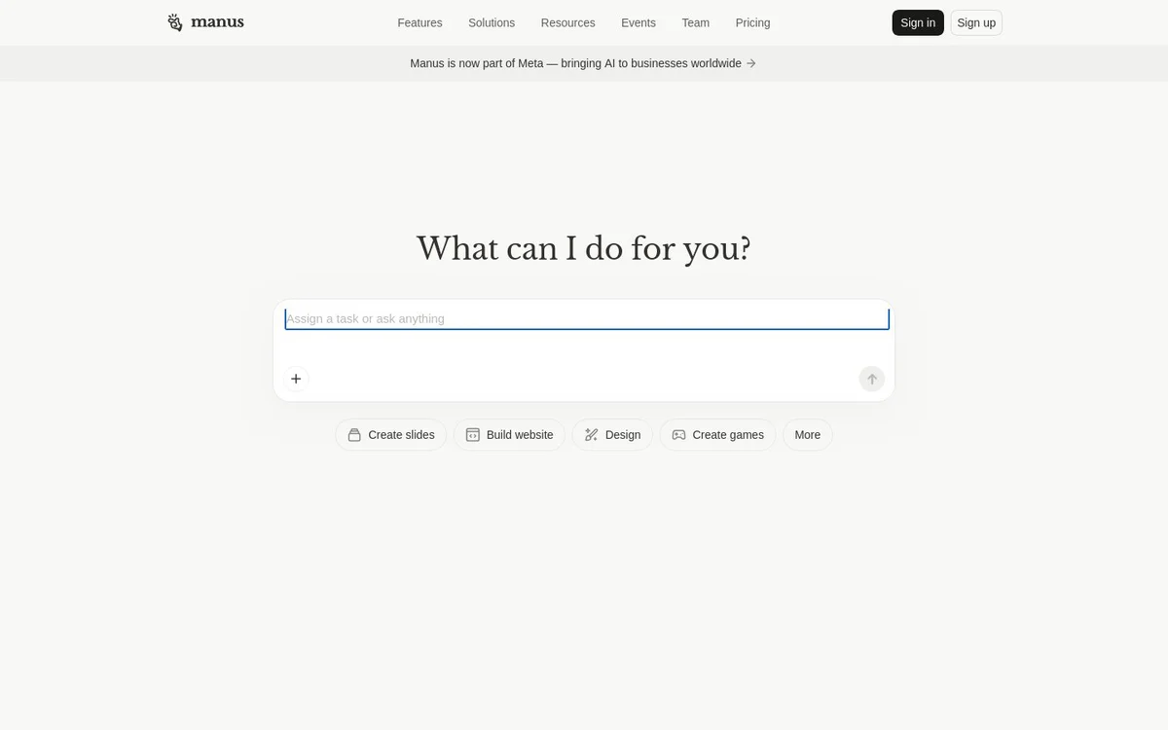Click the manus wordmark text

coord(218,21)
